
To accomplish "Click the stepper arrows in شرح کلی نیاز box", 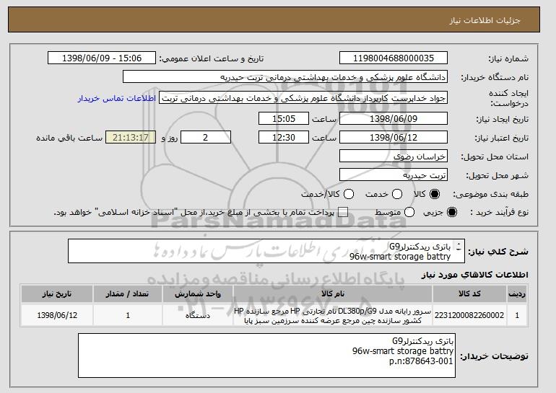I will click(x=459, y=247).
